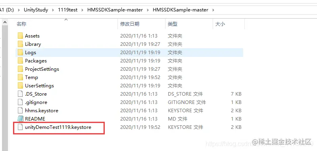Click the ProjectSettings folder icon

[x=20, y=69]
